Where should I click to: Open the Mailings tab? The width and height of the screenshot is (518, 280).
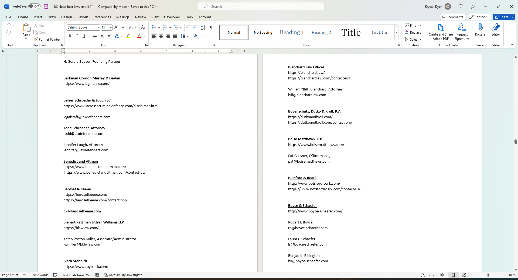123,17
